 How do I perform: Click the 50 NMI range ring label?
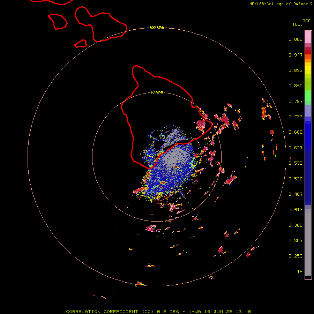[x=157, y=92]
